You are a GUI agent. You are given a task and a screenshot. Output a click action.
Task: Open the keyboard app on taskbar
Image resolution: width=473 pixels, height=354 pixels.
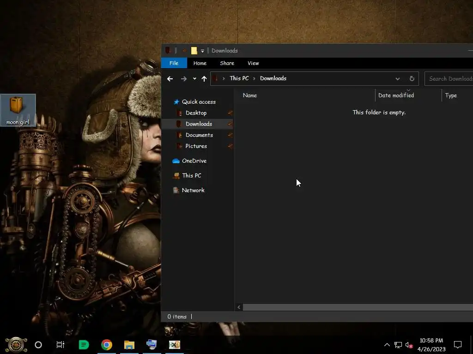(x=152, y=344)
